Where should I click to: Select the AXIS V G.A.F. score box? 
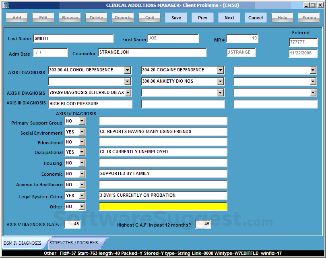tap(72, 225)
